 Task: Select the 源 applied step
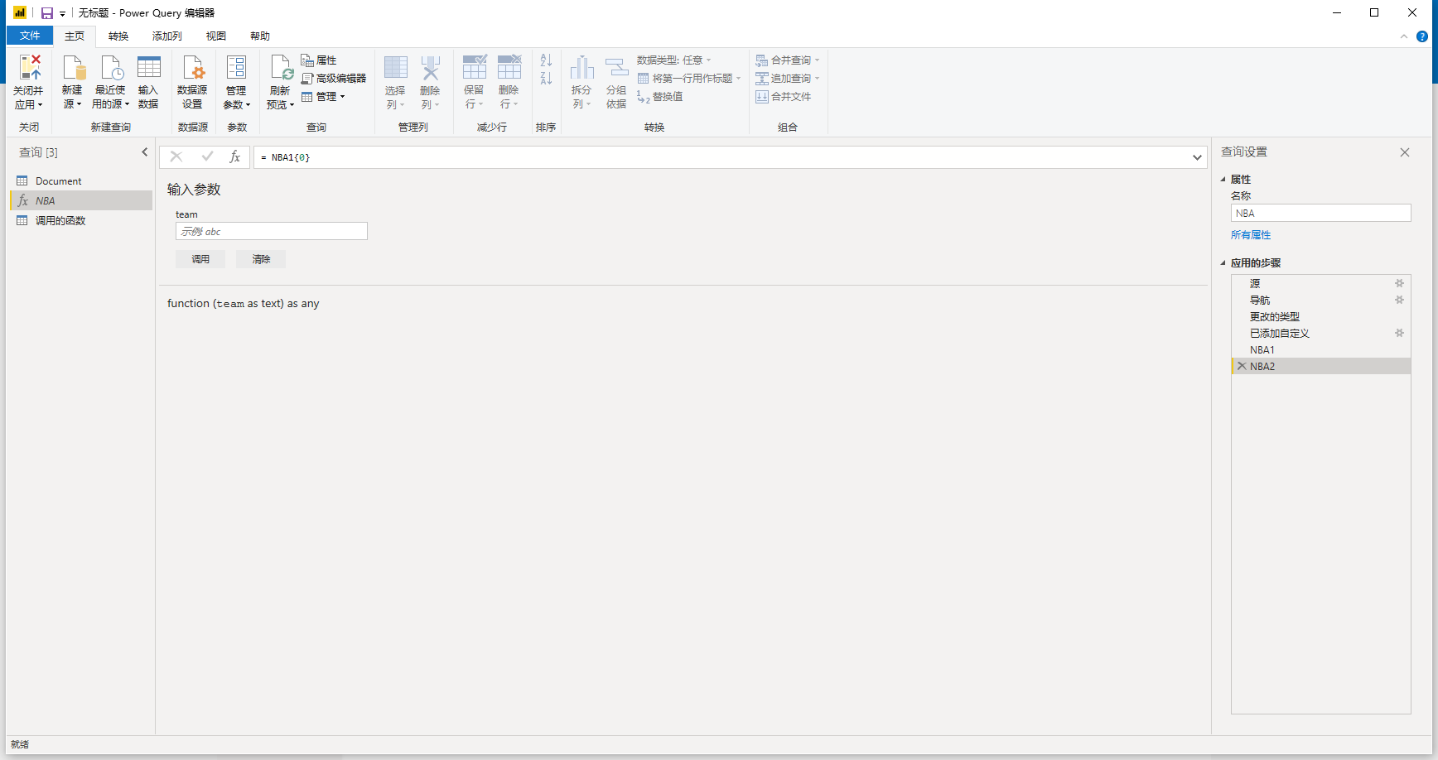pyautogui.click(x=1321, y=283)
